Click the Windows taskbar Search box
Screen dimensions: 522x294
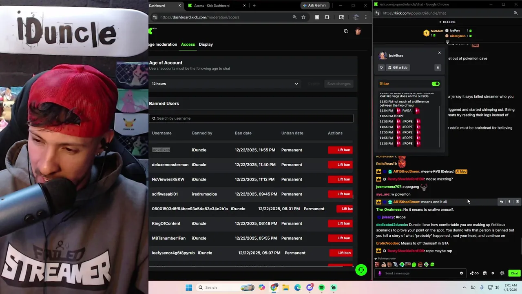pyautogui.click(x=226, y=287)
